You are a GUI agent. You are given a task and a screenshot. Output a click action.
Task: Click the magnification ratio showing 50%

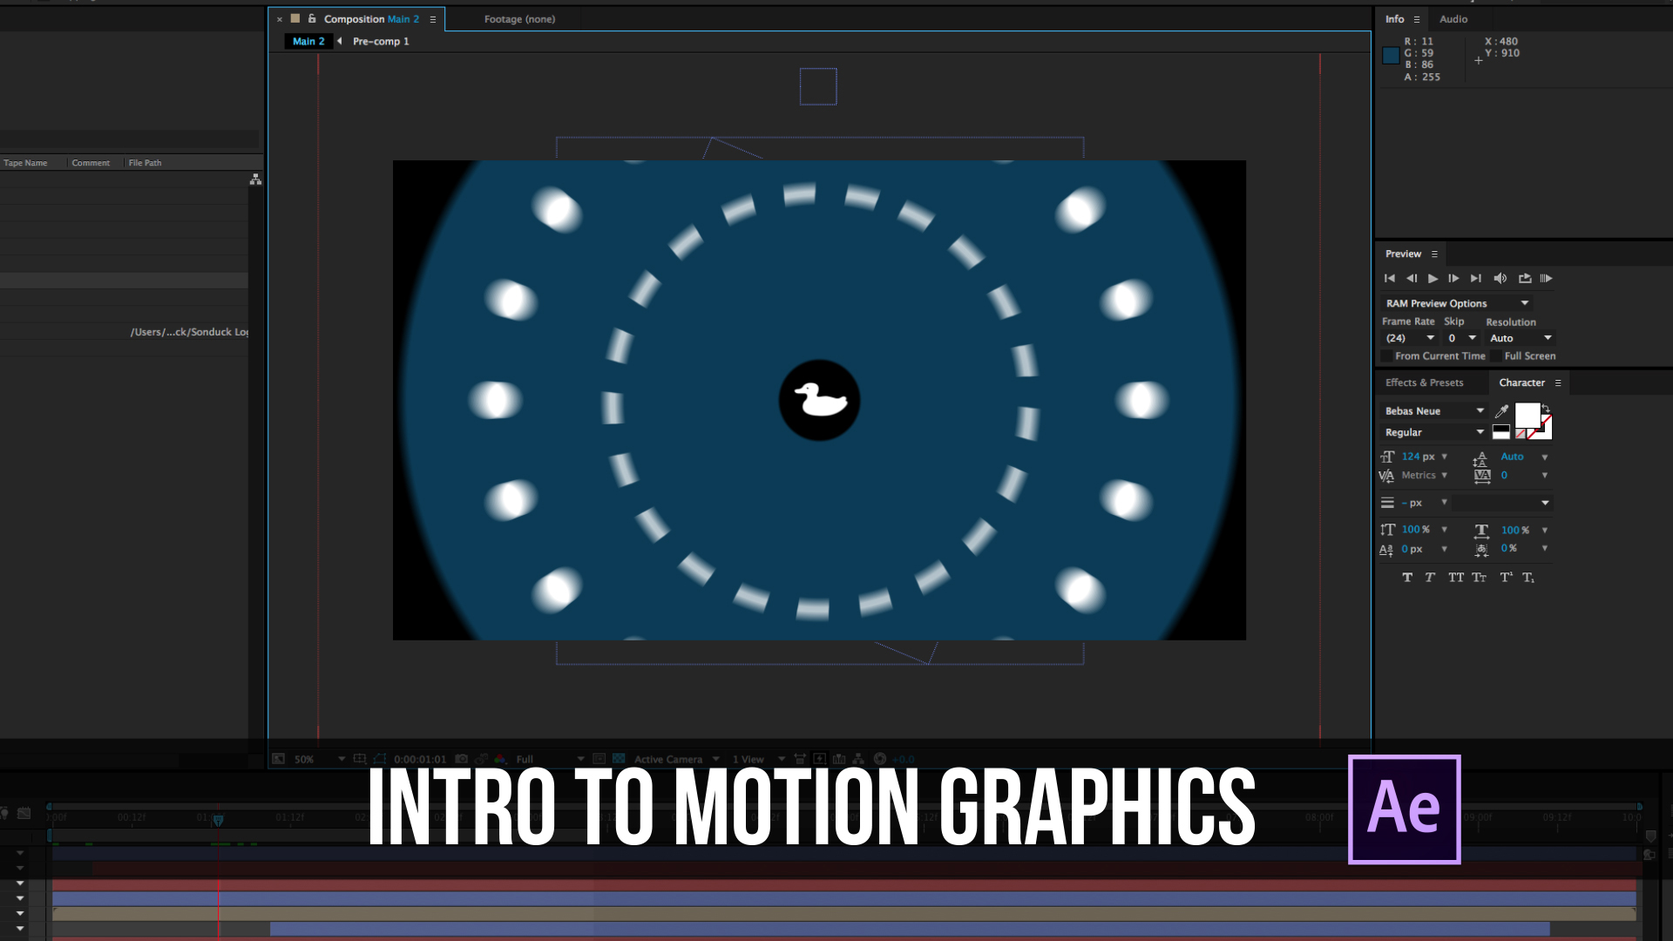[304, 759]
